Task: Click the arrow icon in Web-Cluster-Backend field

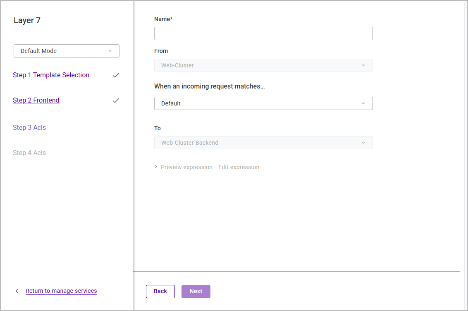Action: click(x=363, y=143)
